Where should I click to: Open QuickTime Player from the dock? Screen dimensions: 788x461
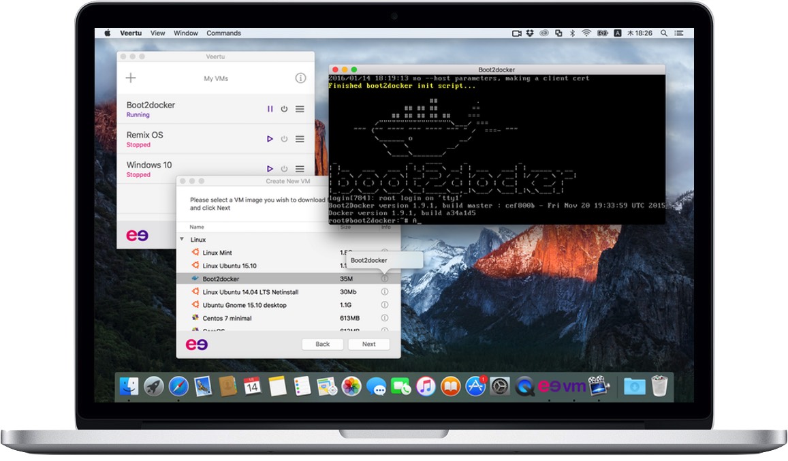(524, 387)
